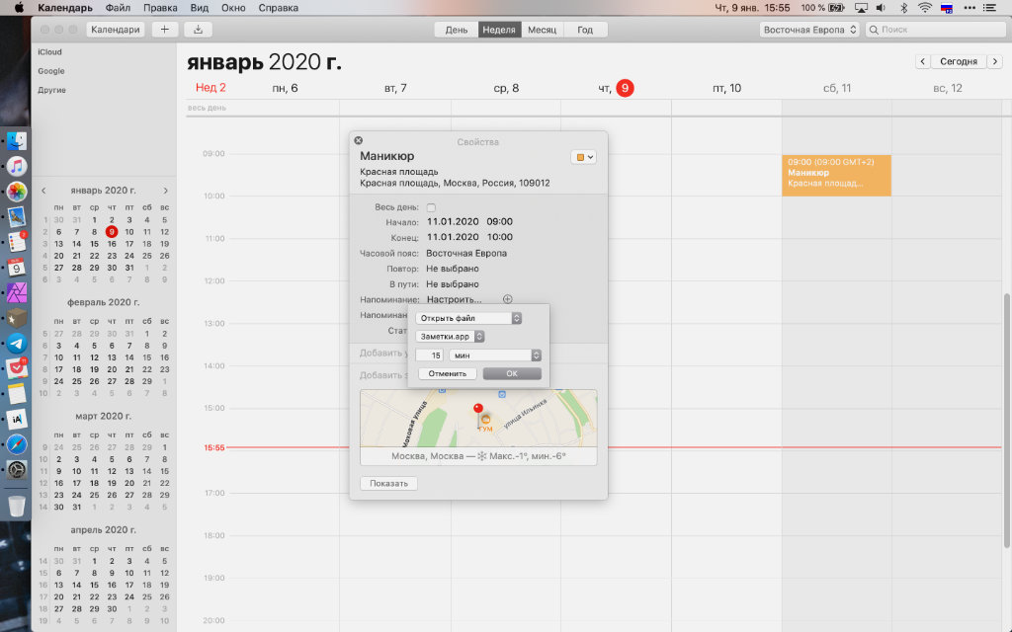
Task: Open the Файл menu
Action: pyautogui.click(x=118, y=8)
